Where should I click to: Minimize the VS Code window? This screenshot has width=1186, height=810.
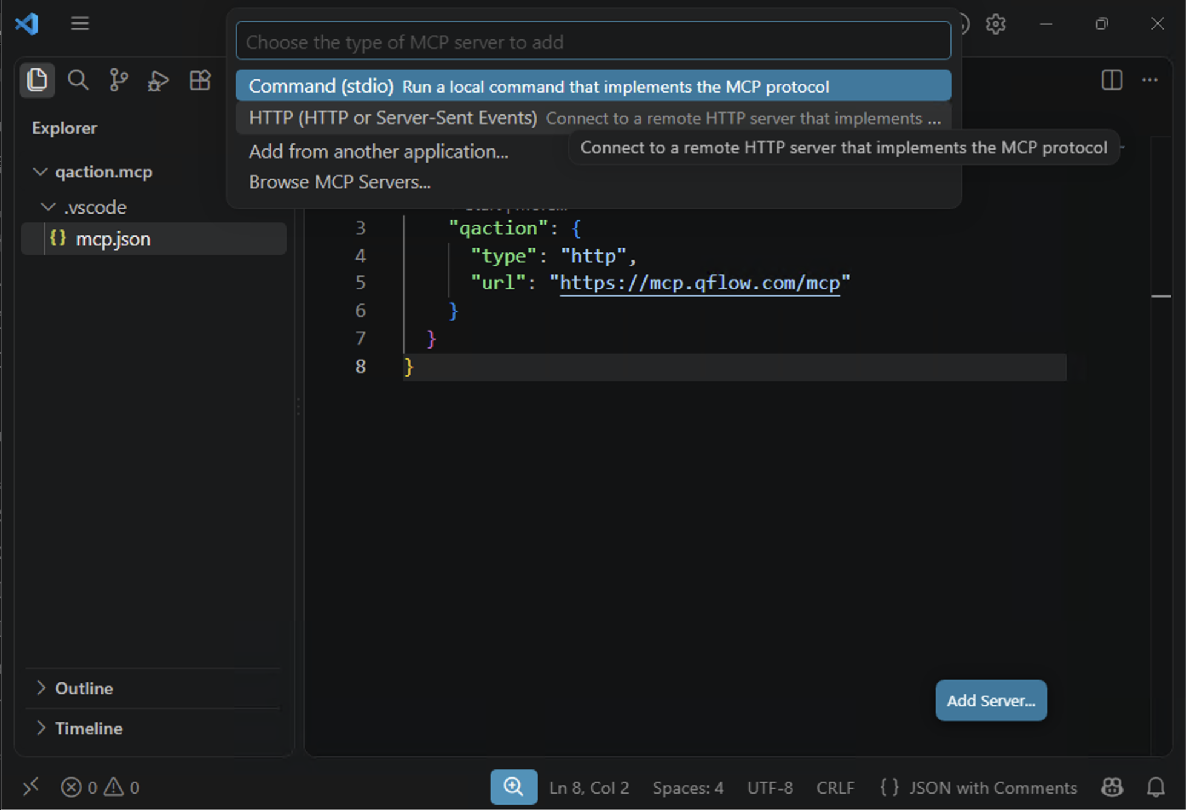[x=1045, y=24]
